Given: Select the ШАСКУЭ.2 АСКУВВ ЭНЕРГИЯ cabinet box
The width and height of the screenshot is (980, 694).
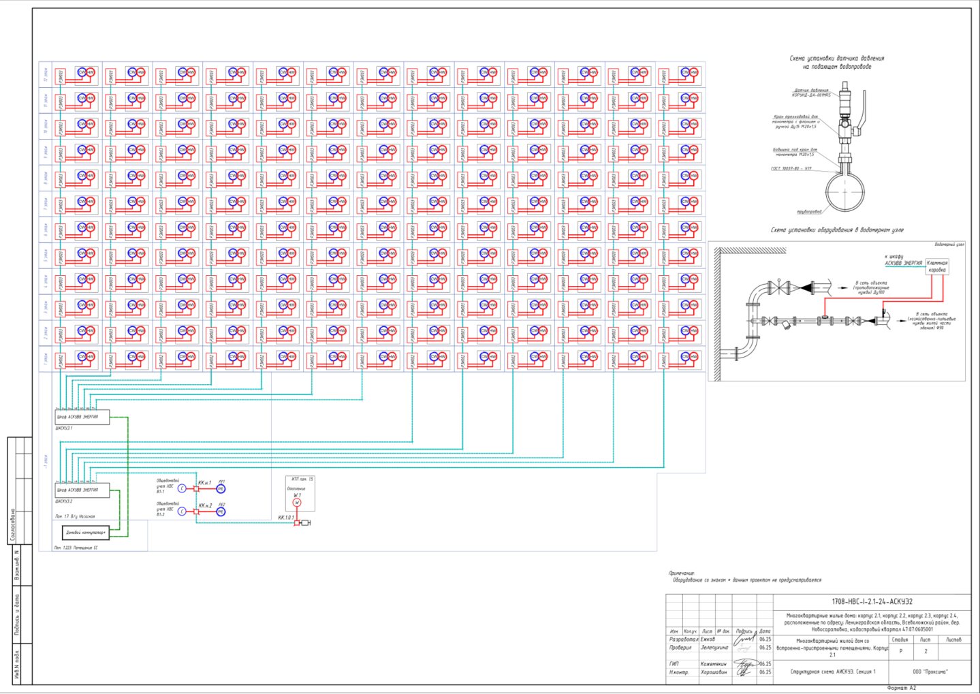Looking at the screenshot, I should tap(82, 490).
